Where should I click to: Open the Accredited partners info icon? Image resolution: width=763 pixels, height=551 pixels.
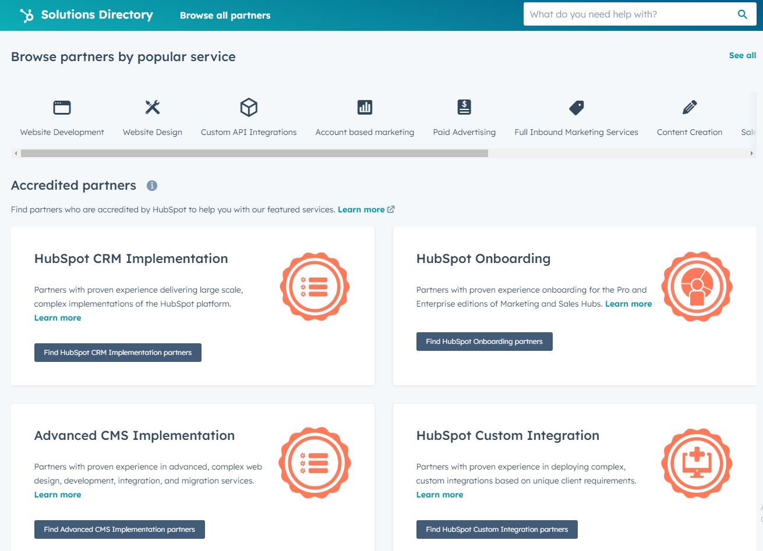tap(152, 186)
